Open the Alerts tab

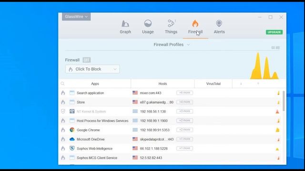pos(219,27)
